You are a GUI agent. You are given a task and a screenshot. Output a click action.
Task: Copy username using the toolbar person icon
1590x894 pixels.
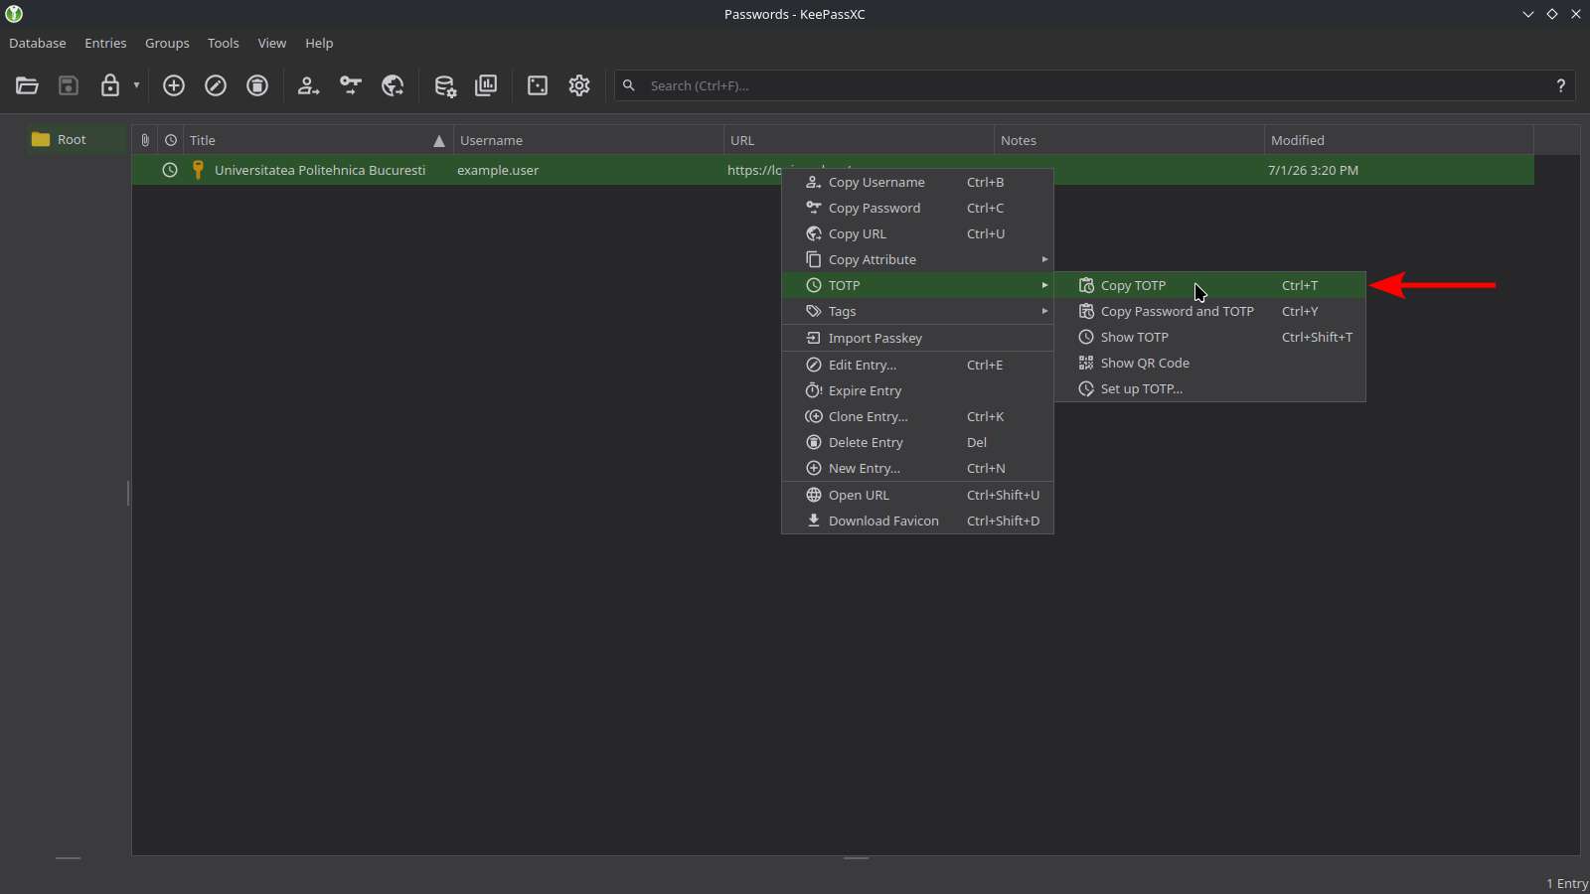[x=308, y=85]
